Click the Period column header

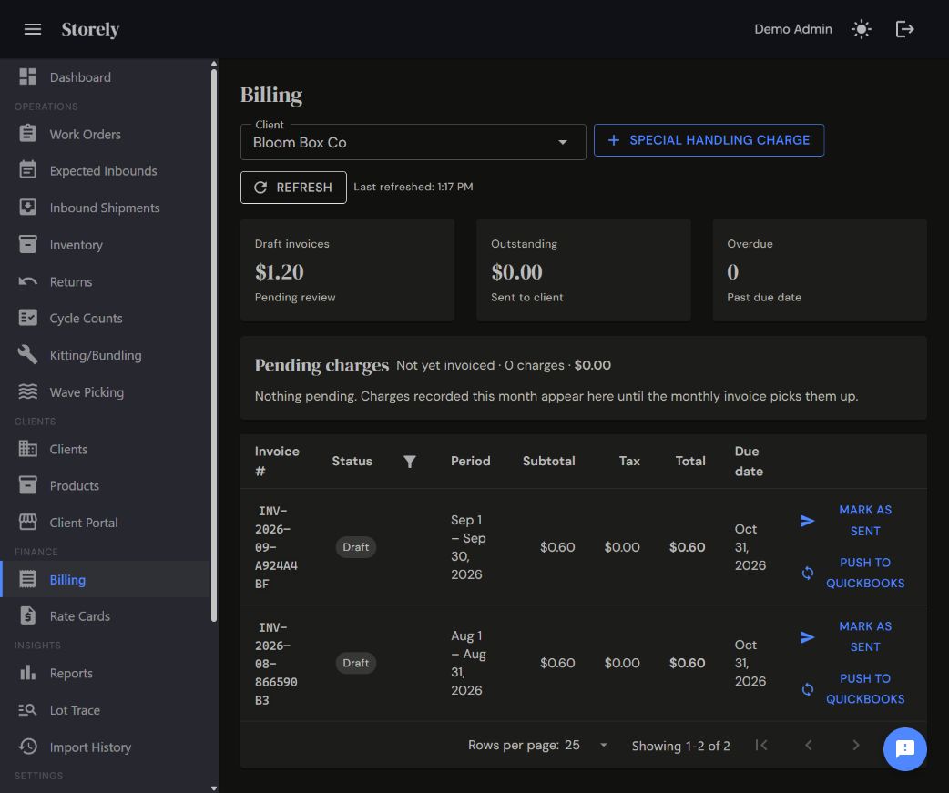tap(470, 461)
